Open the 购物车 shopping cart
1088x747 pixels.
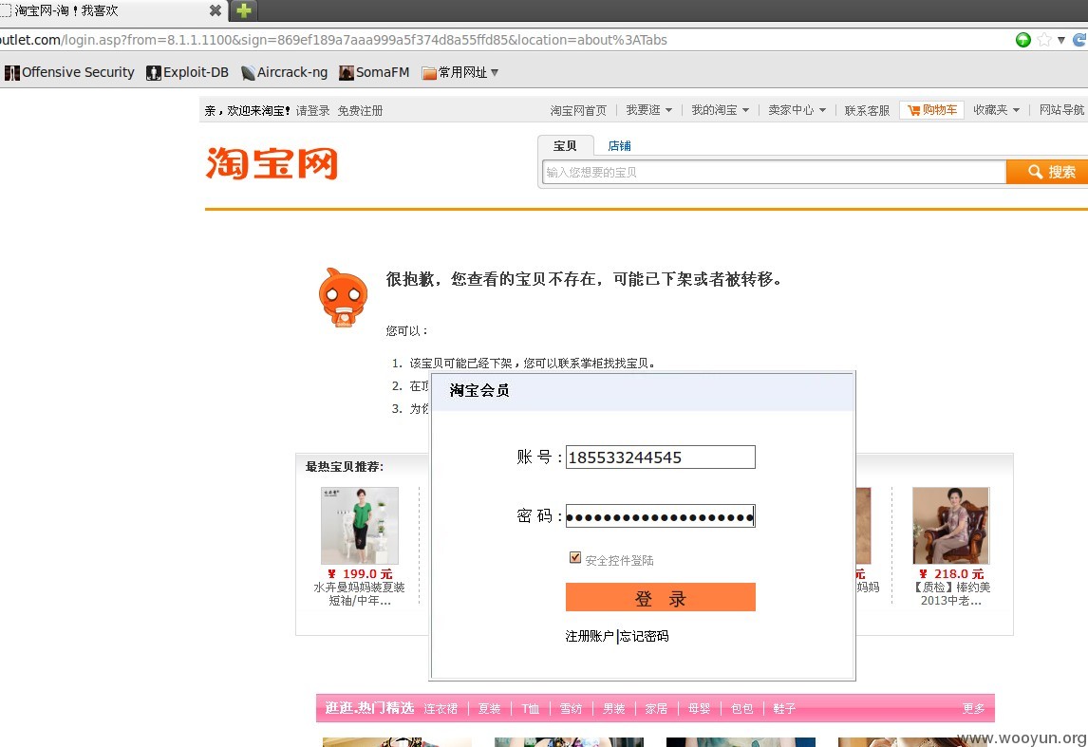tap(932, 109)
